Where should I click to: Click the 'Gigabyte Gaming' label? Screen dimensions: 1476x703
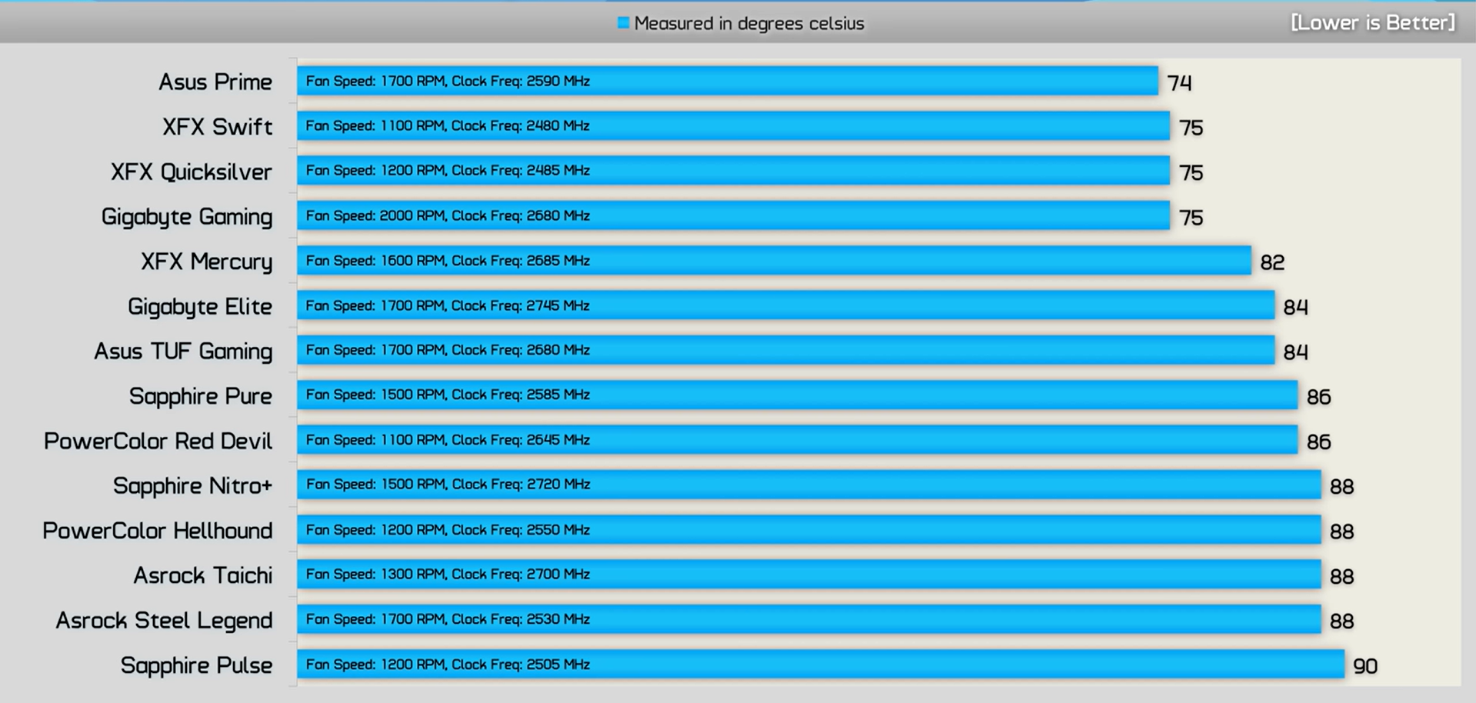(x=187, y=217)
